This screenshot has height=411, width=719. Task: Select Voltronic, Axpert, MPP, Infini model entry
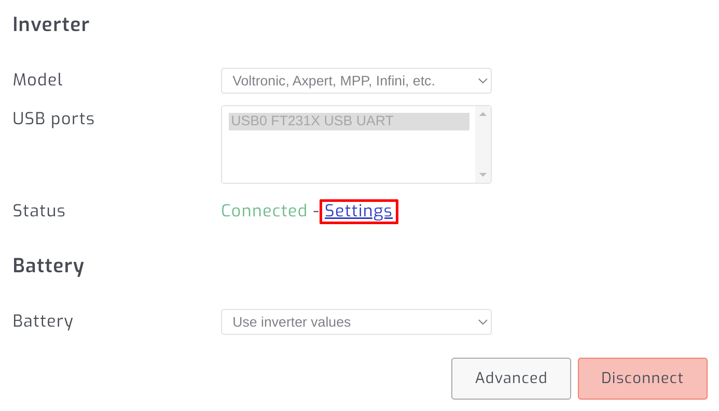coord(356,81)
